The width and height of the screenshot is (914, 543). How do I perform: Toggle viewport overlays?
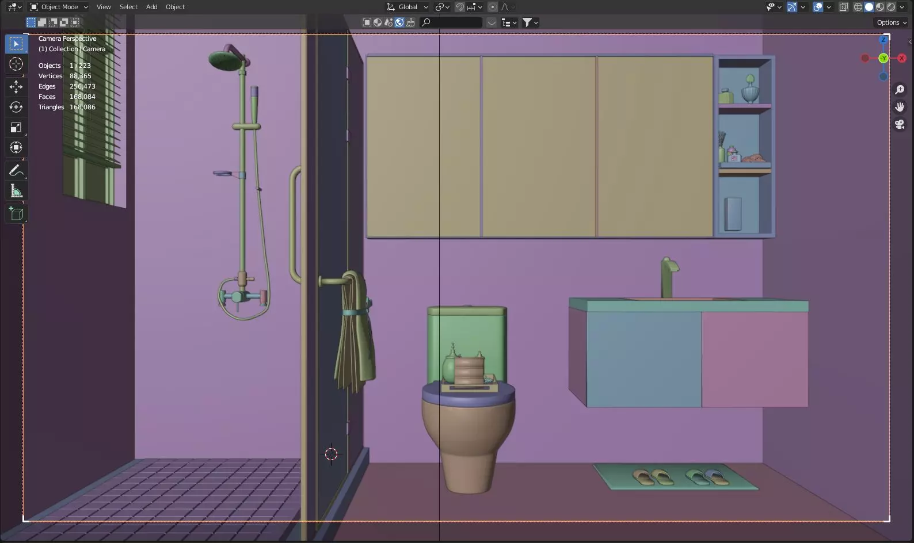click(818, 7)
